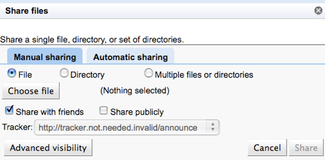Enable the Share publicly checkbox

tap(103, 110)
